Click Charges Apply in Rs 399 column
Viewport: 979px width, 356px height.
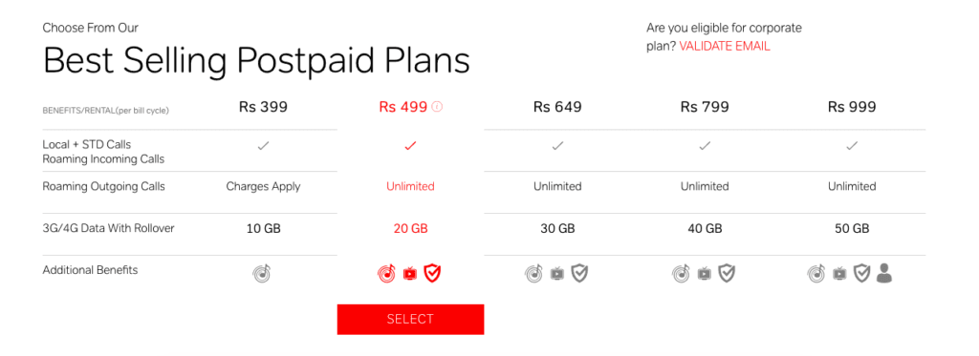pos(263,186)
